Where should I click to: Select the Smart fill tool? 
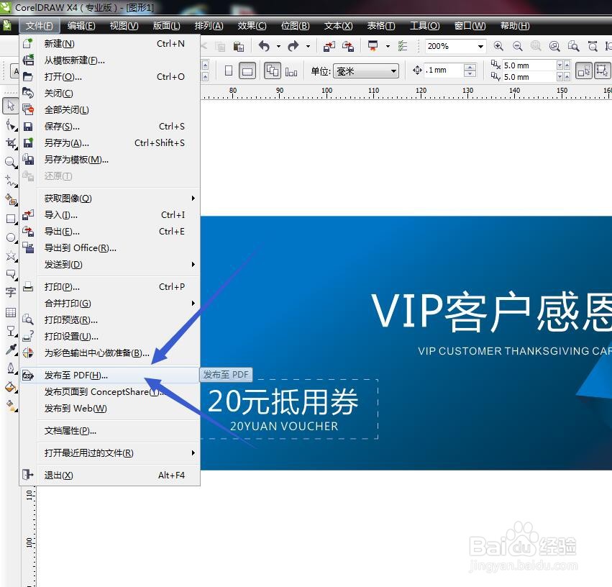tap(11, 199)
